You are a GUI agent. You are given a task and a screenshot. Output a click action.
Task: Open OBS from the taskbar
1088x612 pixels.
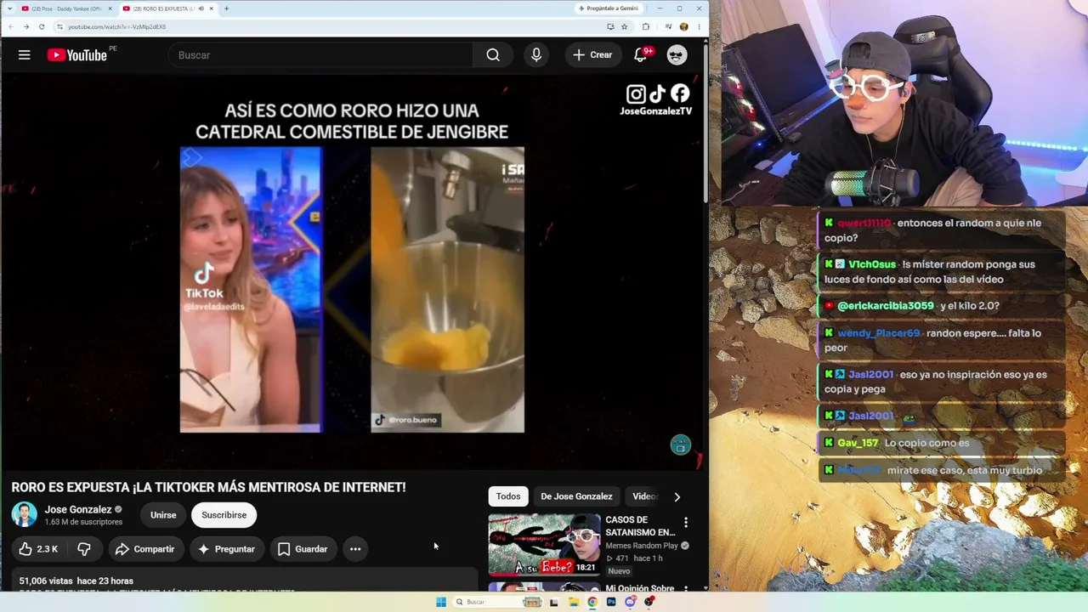[x=649, y=602]
